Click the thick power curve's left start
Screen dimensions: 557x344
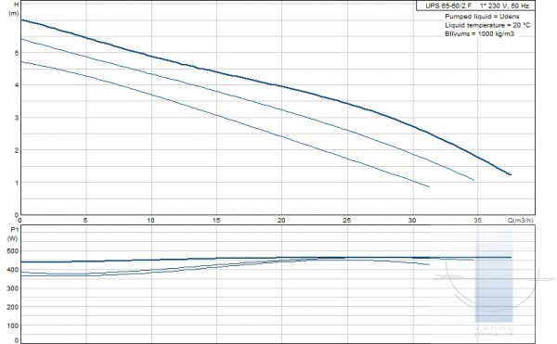click(x=22, y=261)
